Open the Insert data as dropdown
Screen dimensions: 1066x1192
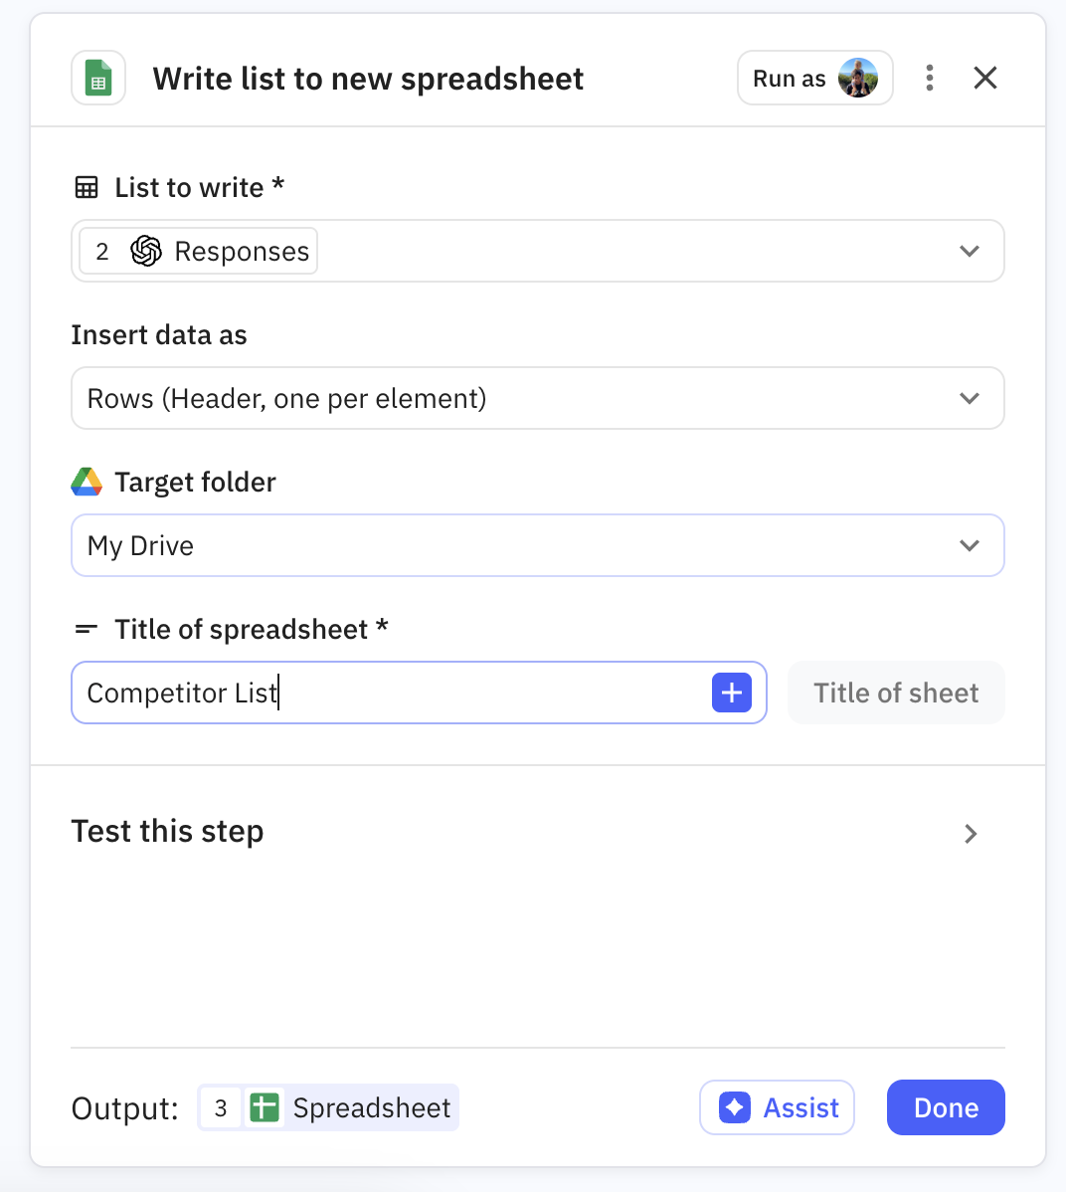point(969,398)
